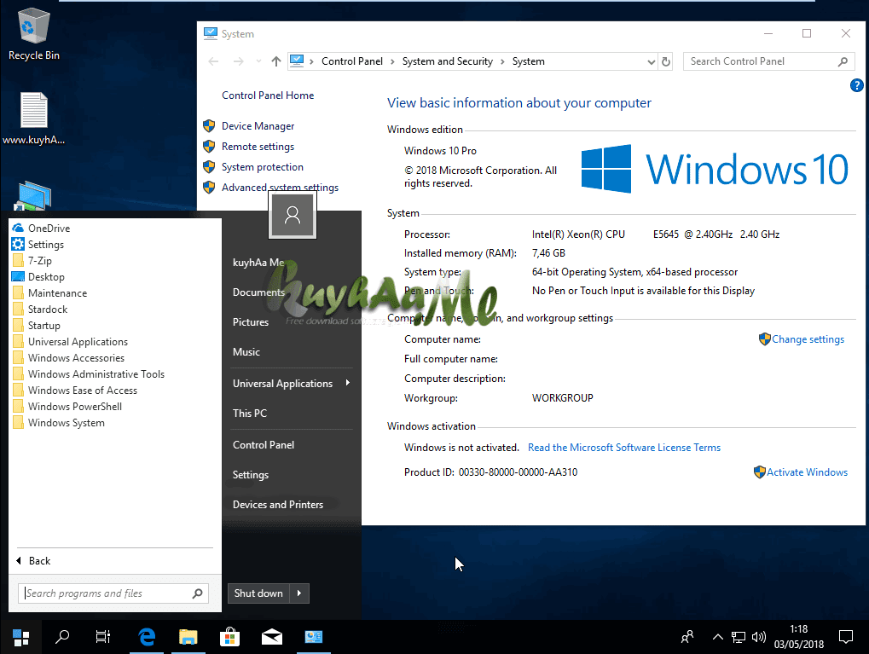This screenshot has width=869, height=654.
Task: Open the Mail app from the taskbar
Action: click(x=271, y=636)
